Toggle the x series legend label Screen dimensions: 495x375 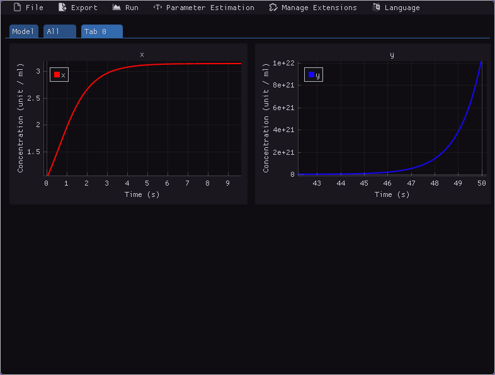63,76
